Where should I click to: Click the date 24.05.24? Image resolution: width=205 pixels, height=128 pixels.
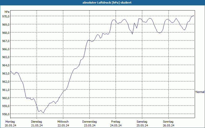click(116, 125)
